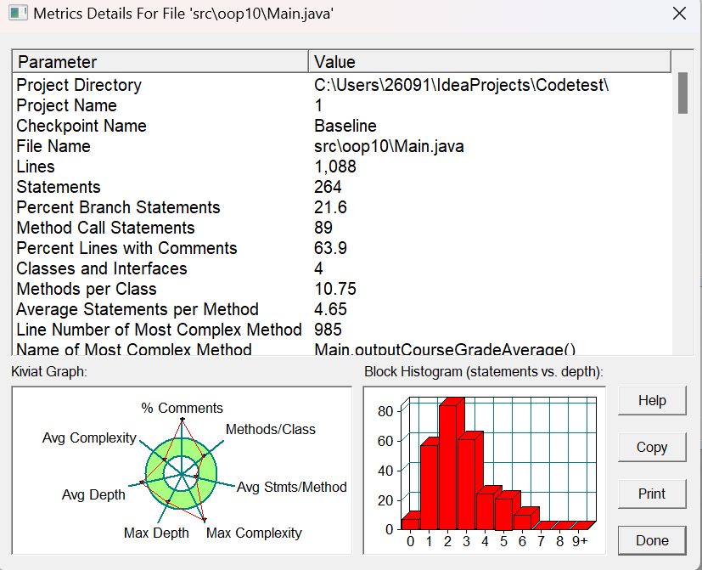Click the depth 4 histogram bar
This screenshot has height=570, width=702.
486,511
